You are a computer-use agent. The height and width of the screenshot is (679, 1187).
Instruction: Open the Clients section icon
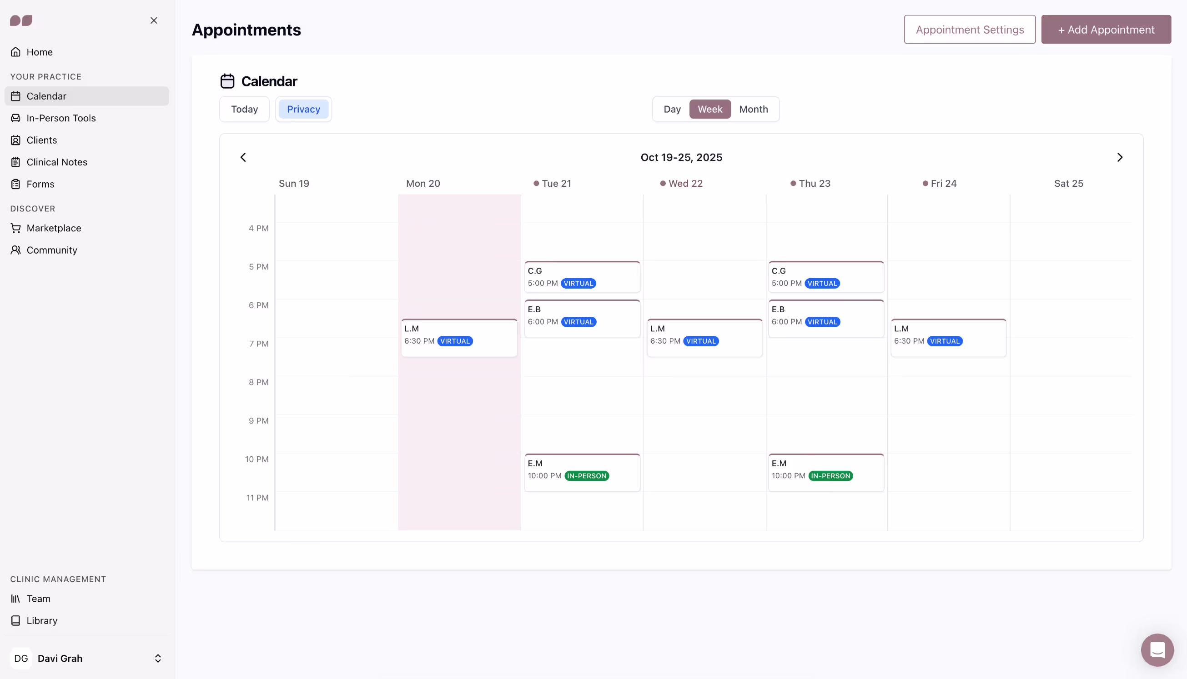(16, 140)
